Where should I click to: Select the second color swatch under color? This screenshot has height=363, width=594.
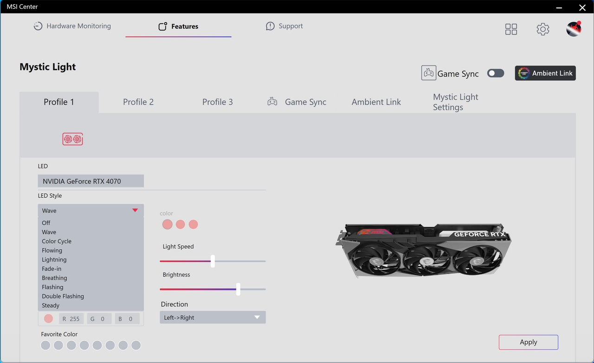coord(181,225)
